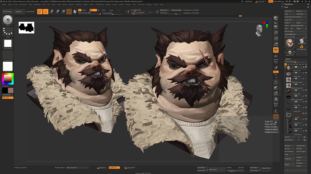
Task: Select the Cylinder3D tool icon
Action: 301,41
